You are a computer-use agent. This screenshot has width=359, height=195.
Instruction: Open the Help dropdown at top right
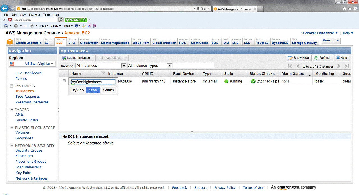[x=348, y=33]
